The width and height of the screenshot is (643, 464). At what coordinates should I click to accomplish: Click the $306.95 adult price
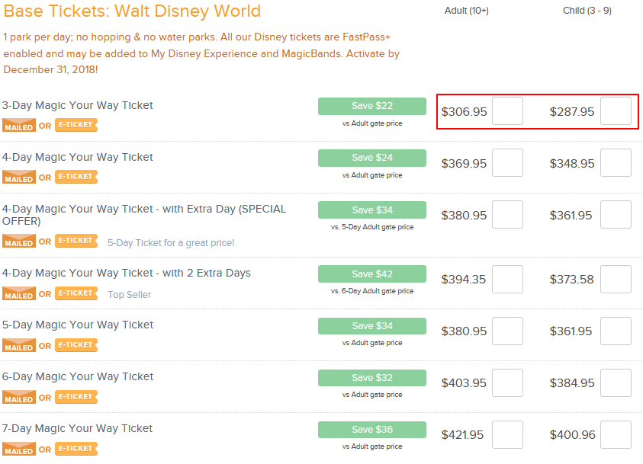pyautogui.click(x=464, y=112)
